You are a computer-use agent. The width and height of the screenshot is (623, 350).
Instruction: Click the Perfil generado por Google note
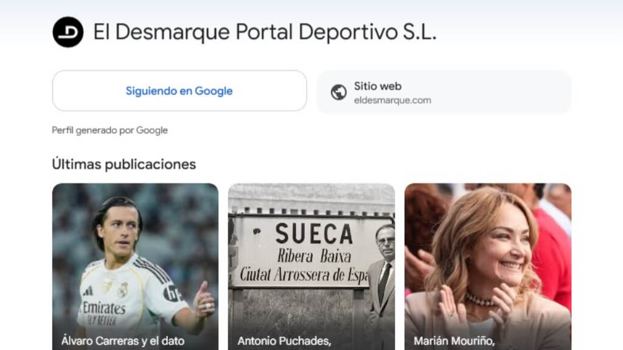[110, 130]
